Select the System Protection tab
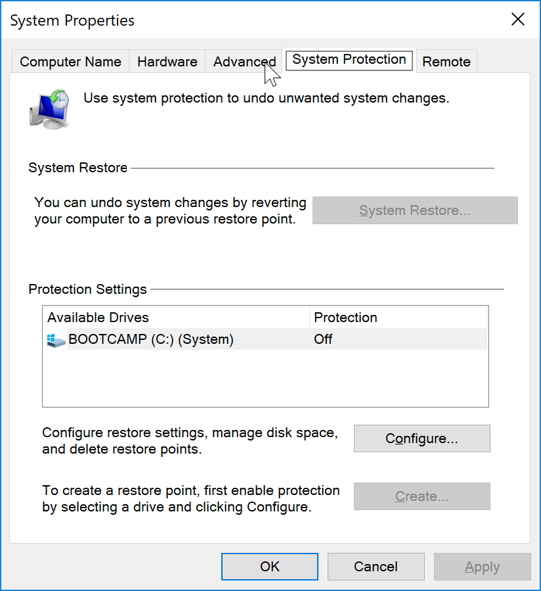Image resolution: width=541 pixels, height=591 pixels. tap(349, 59)
